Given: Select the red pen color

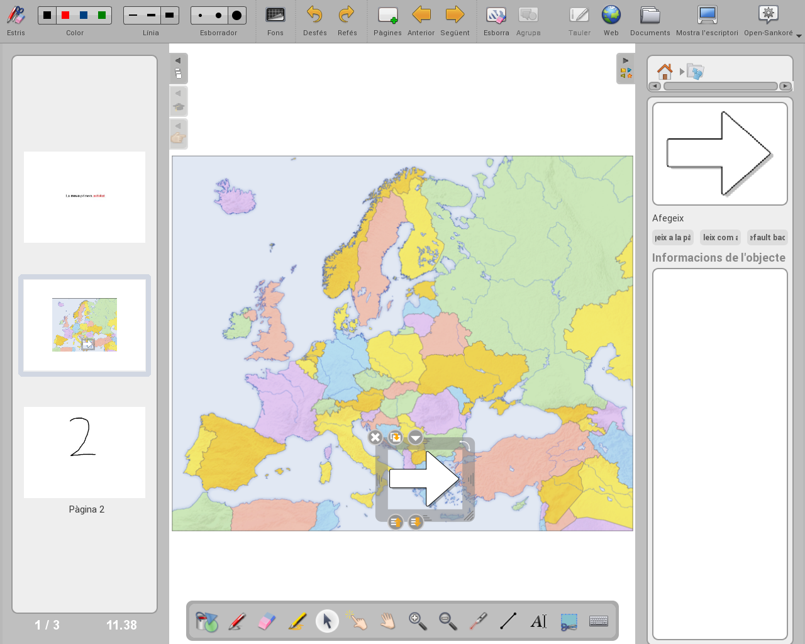Looking at the screenshot, I should [x=65, y=15].
